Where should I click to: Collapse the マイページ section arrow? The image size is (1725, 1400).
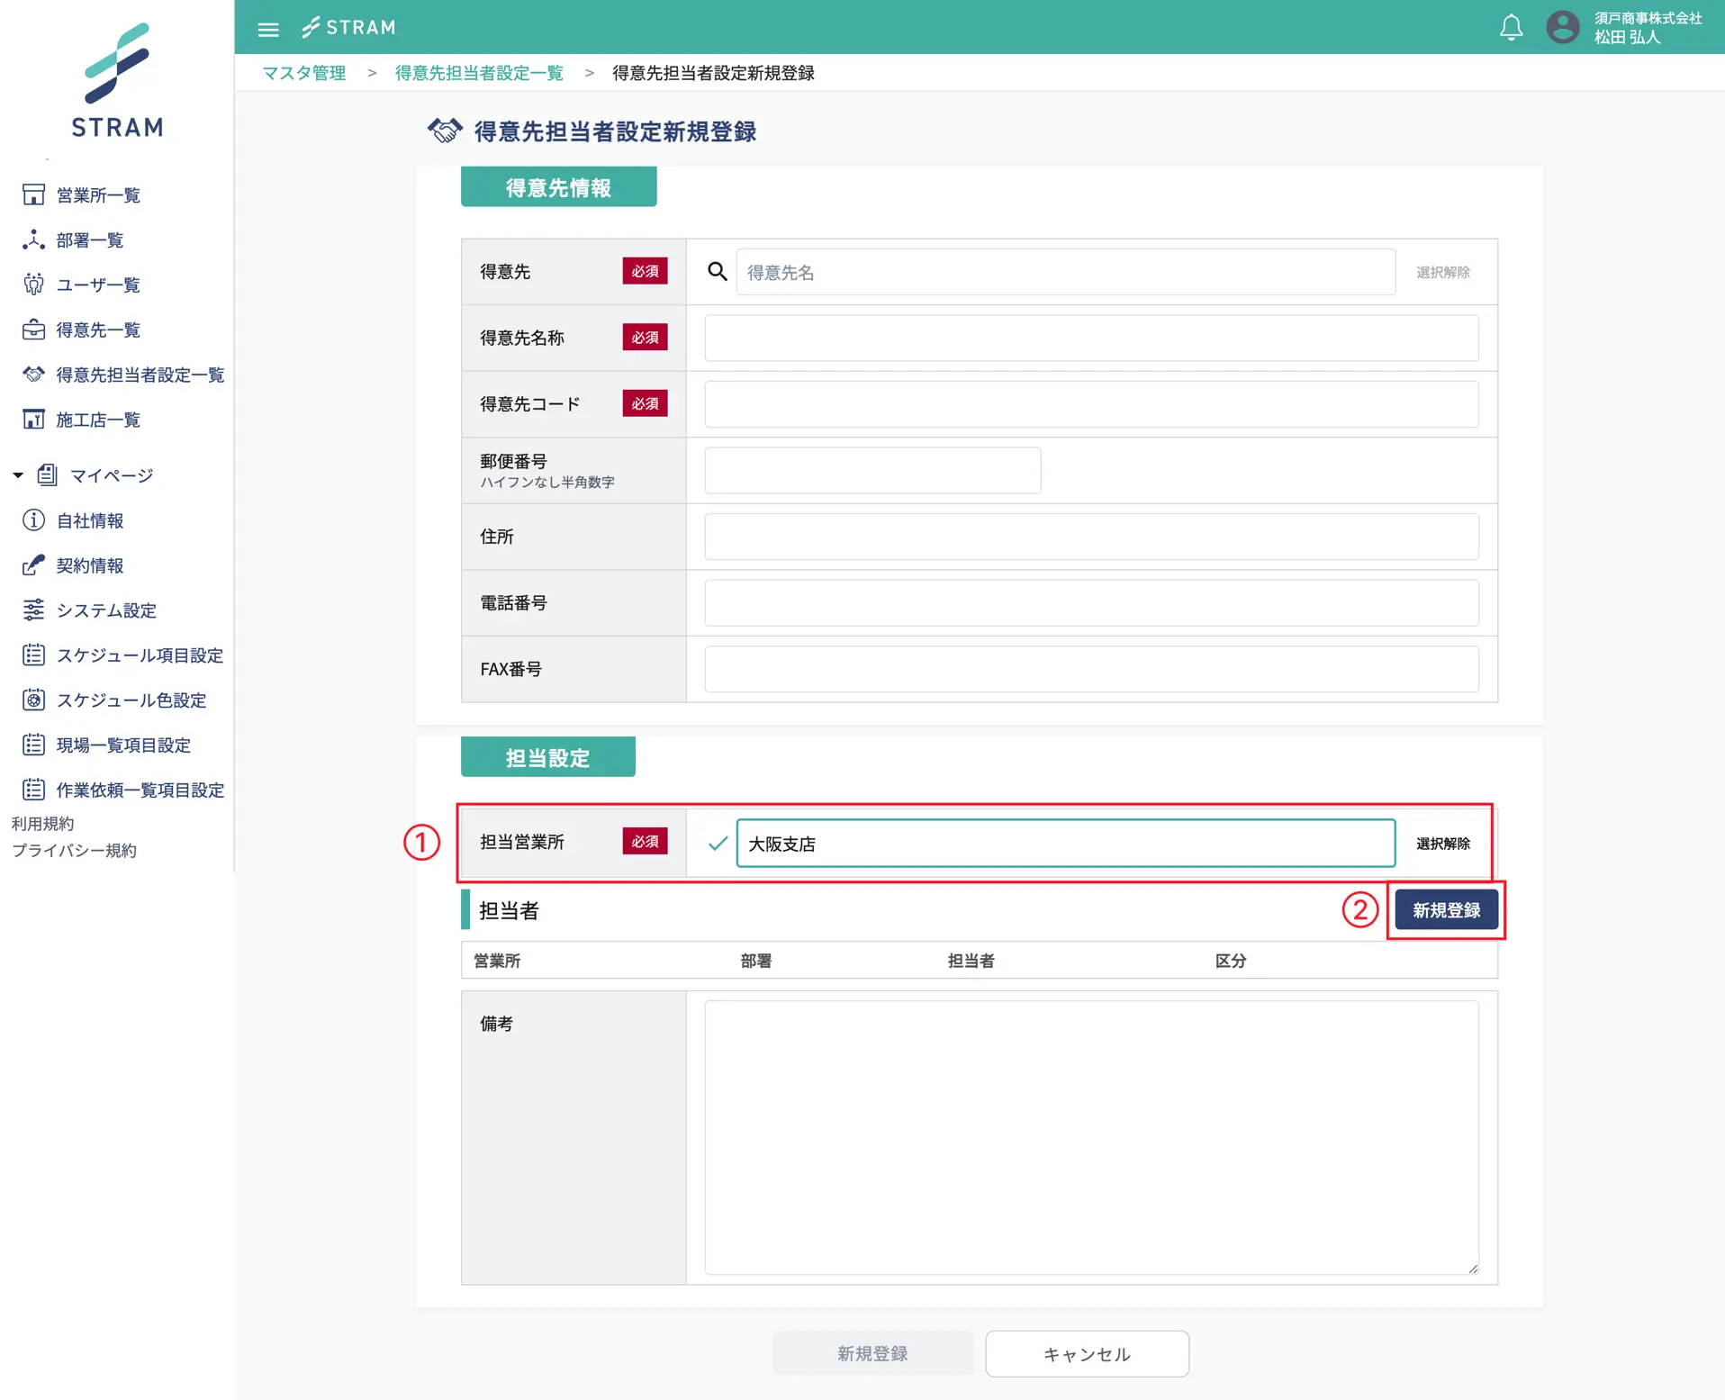18,475
